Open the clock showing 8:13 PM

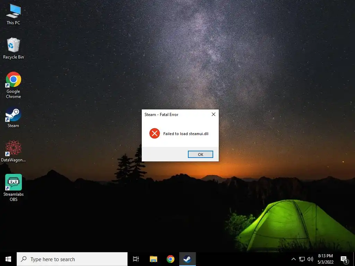pyautogui.click(x=325, y=259)
